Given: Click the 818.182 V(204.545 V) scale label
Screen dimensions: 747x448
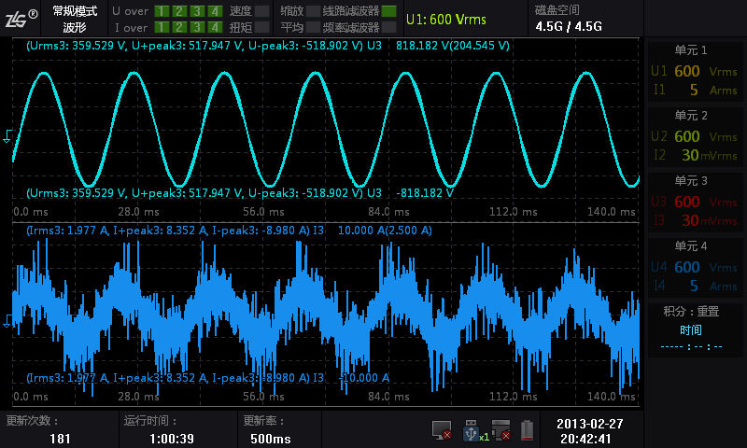Looking at the screenshot, I should coord(453,46).
